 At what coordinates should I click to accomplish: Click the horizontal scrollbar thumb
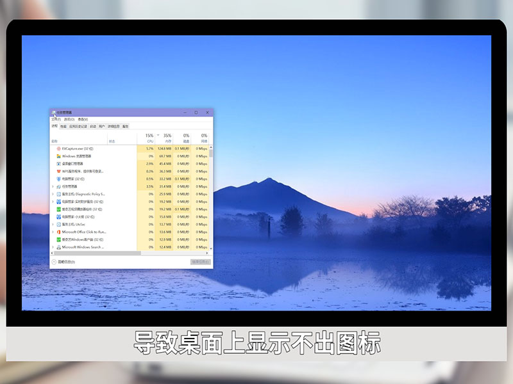tap(97, 253)
